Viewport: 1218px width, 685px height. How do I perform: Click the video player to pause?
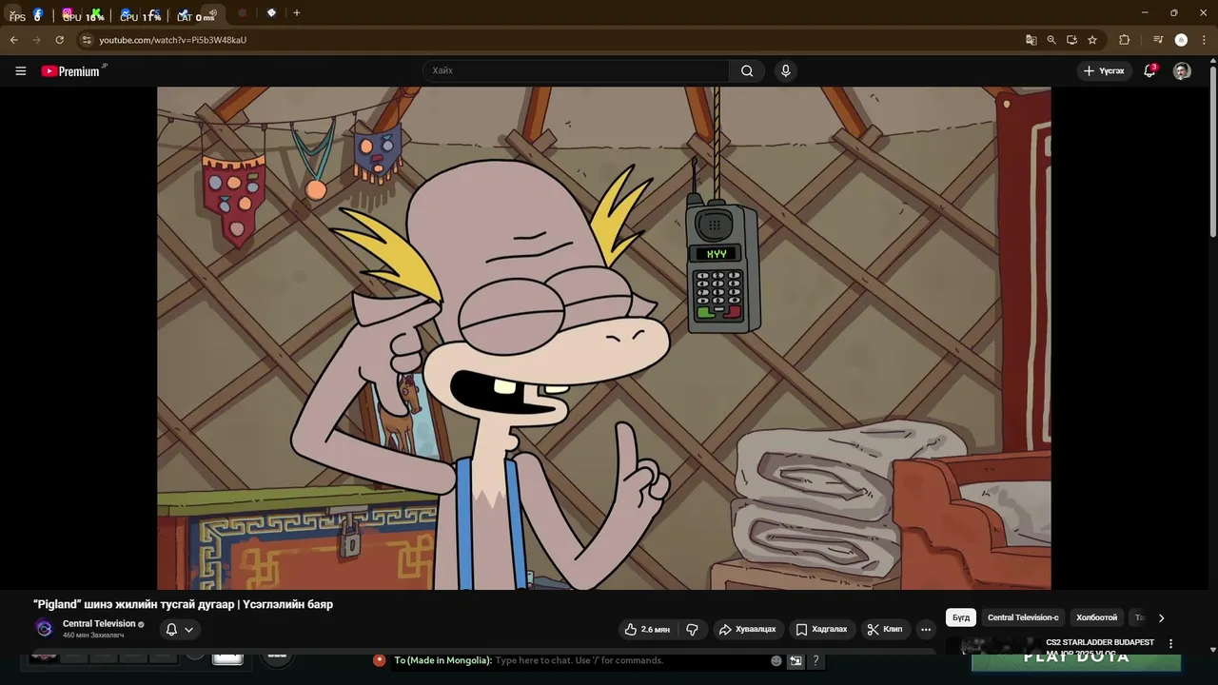[604, 338]
